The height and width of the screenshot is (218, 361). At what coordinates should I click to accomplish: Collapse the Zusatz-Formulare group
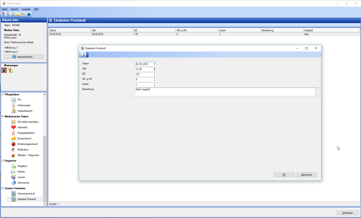tap(3, 188)
